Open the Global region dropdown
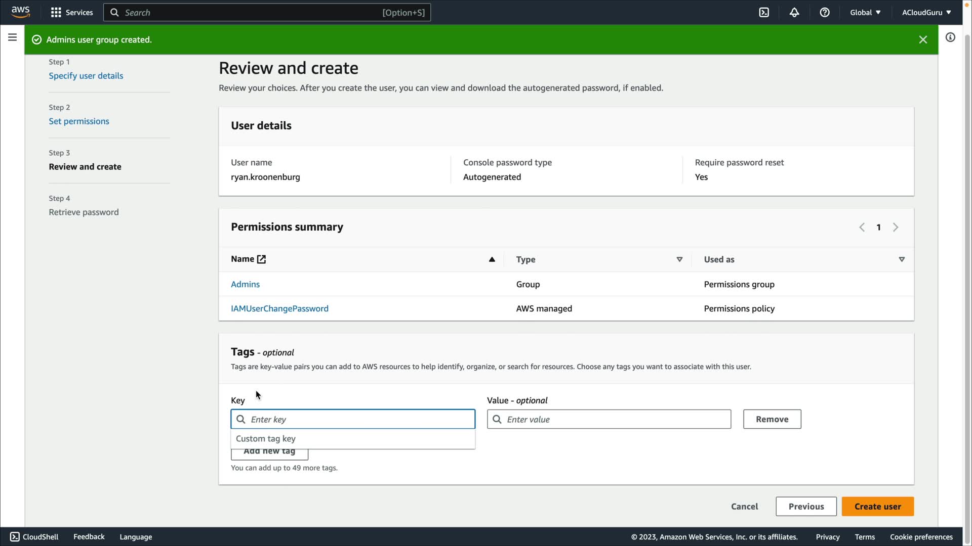 865,13
